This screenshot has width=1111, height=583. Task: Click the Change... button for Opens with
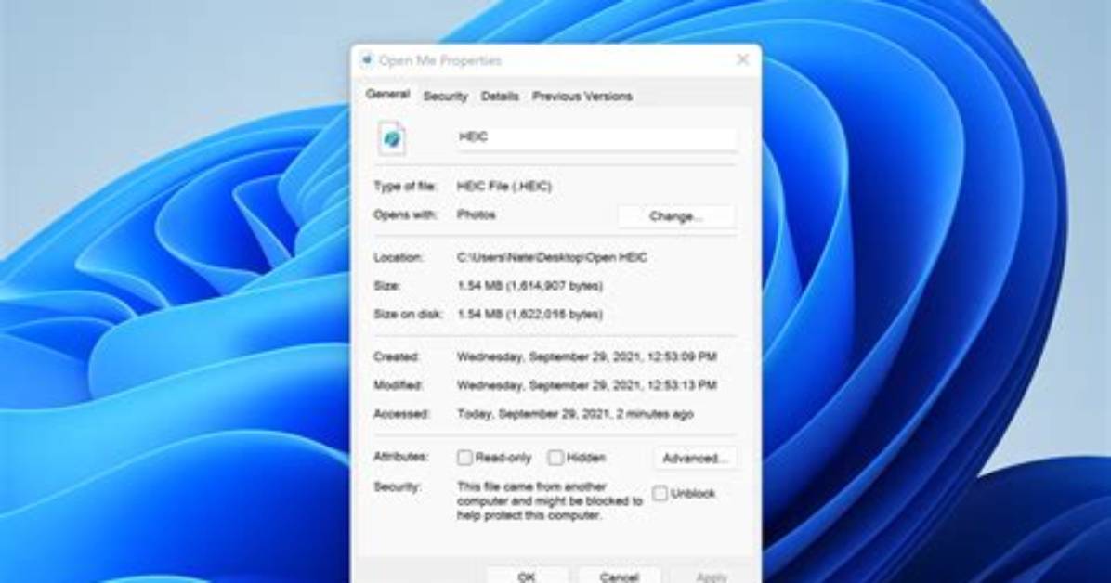click(676, 216)
